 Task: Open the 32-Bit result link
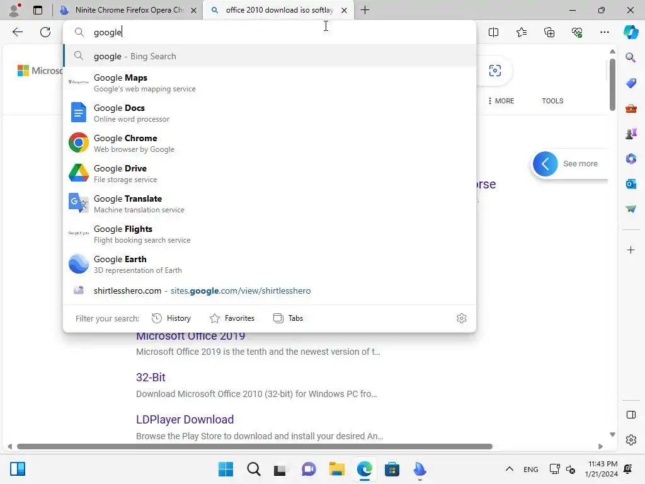[x=151, y=377]
